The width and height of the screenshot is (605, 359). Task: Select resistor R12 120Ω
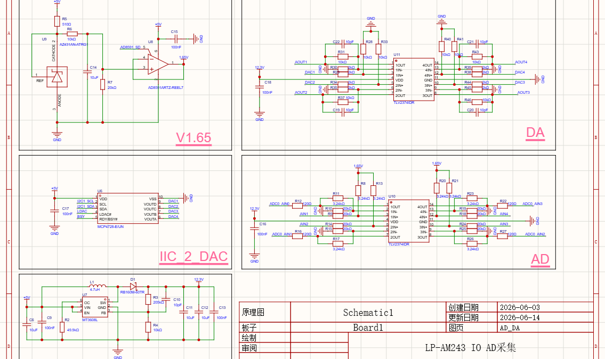tap(297, 206)
